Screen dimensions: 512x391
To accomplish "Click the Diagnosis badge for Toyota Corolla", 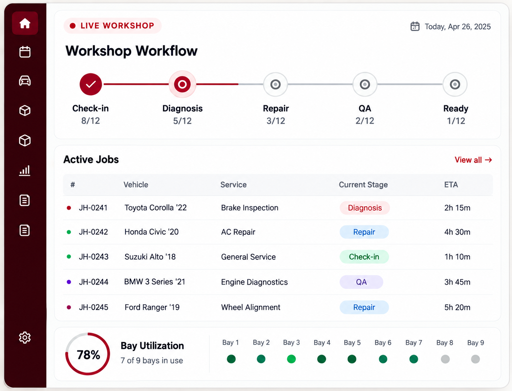I will [365, 208].
